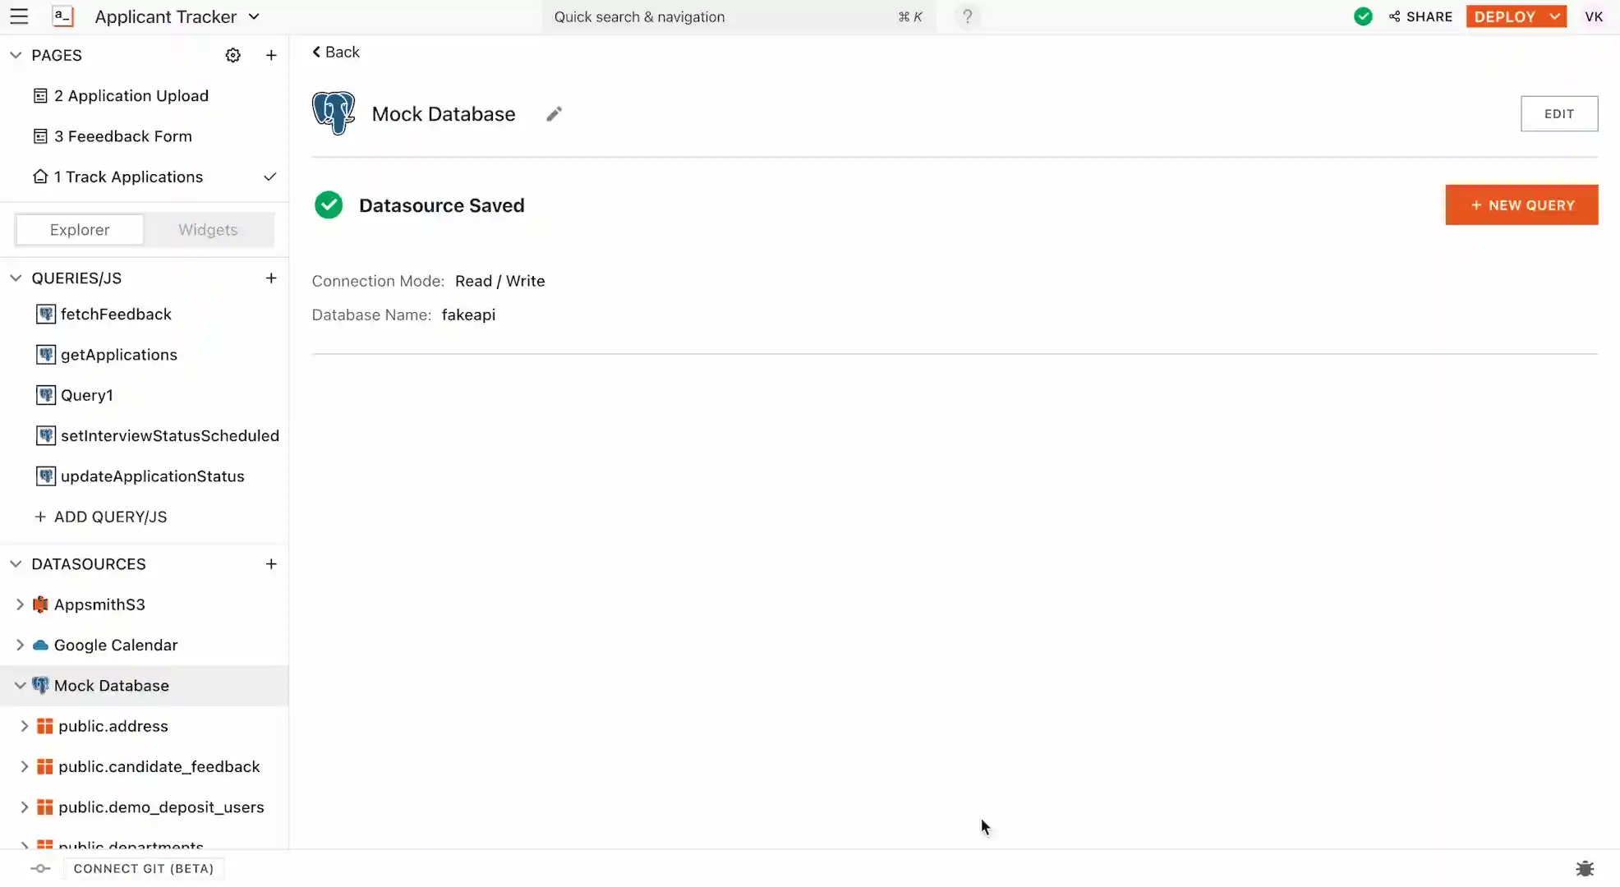Collapse the Mock Database datasource in the sidebar
The image size is (1620, 887).
20,685
